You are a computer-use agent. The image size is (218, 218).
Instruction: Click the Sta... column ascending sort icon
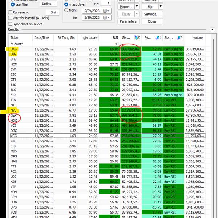coord(179,37)
